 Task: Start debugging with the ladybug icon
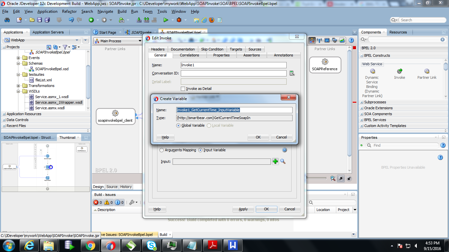click(x=179, y=20)
